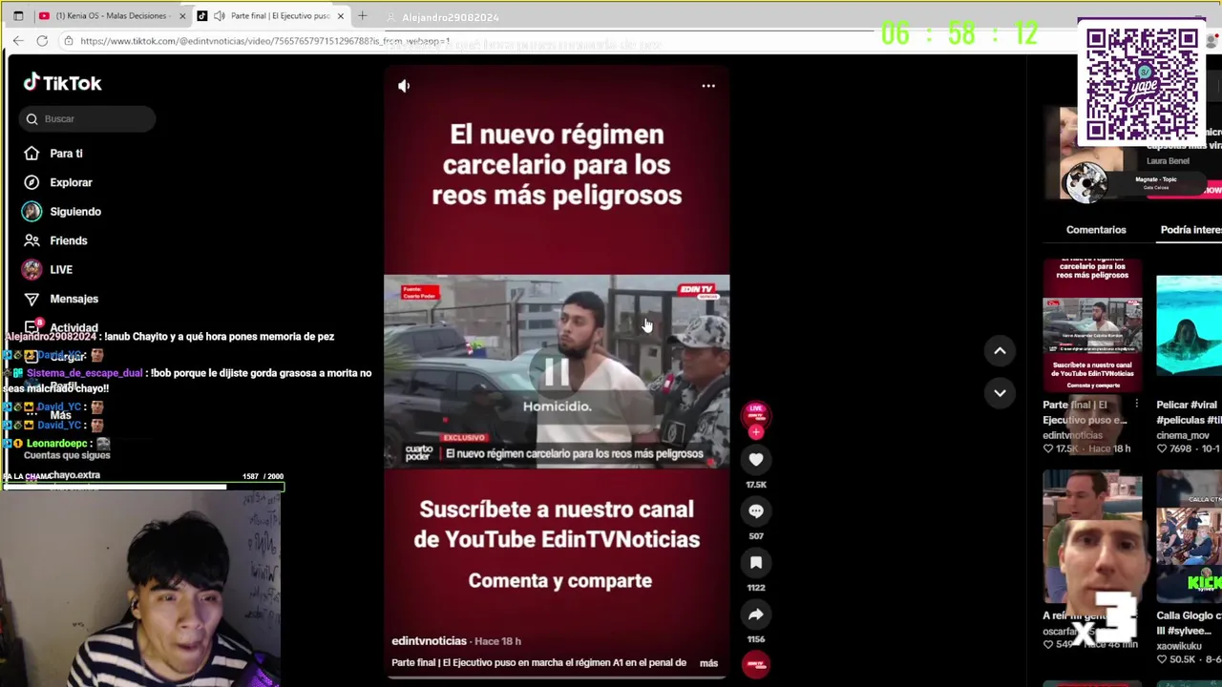Follow edintvnoticias via the red plus button
The height and width of the screenshot is (687, 1222).
(x=756, y=432)
